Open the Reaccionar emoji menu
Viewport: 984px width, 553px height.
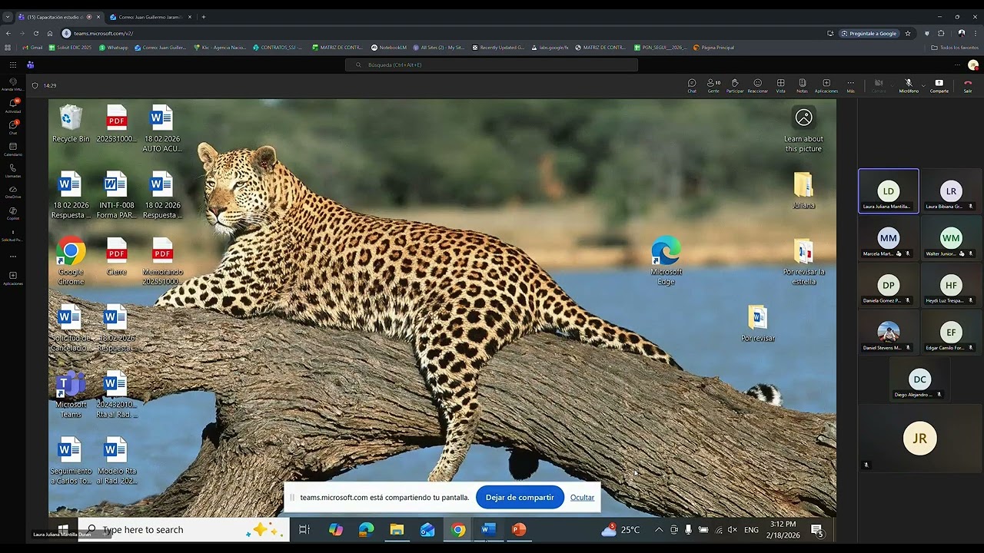click(757, 86)
